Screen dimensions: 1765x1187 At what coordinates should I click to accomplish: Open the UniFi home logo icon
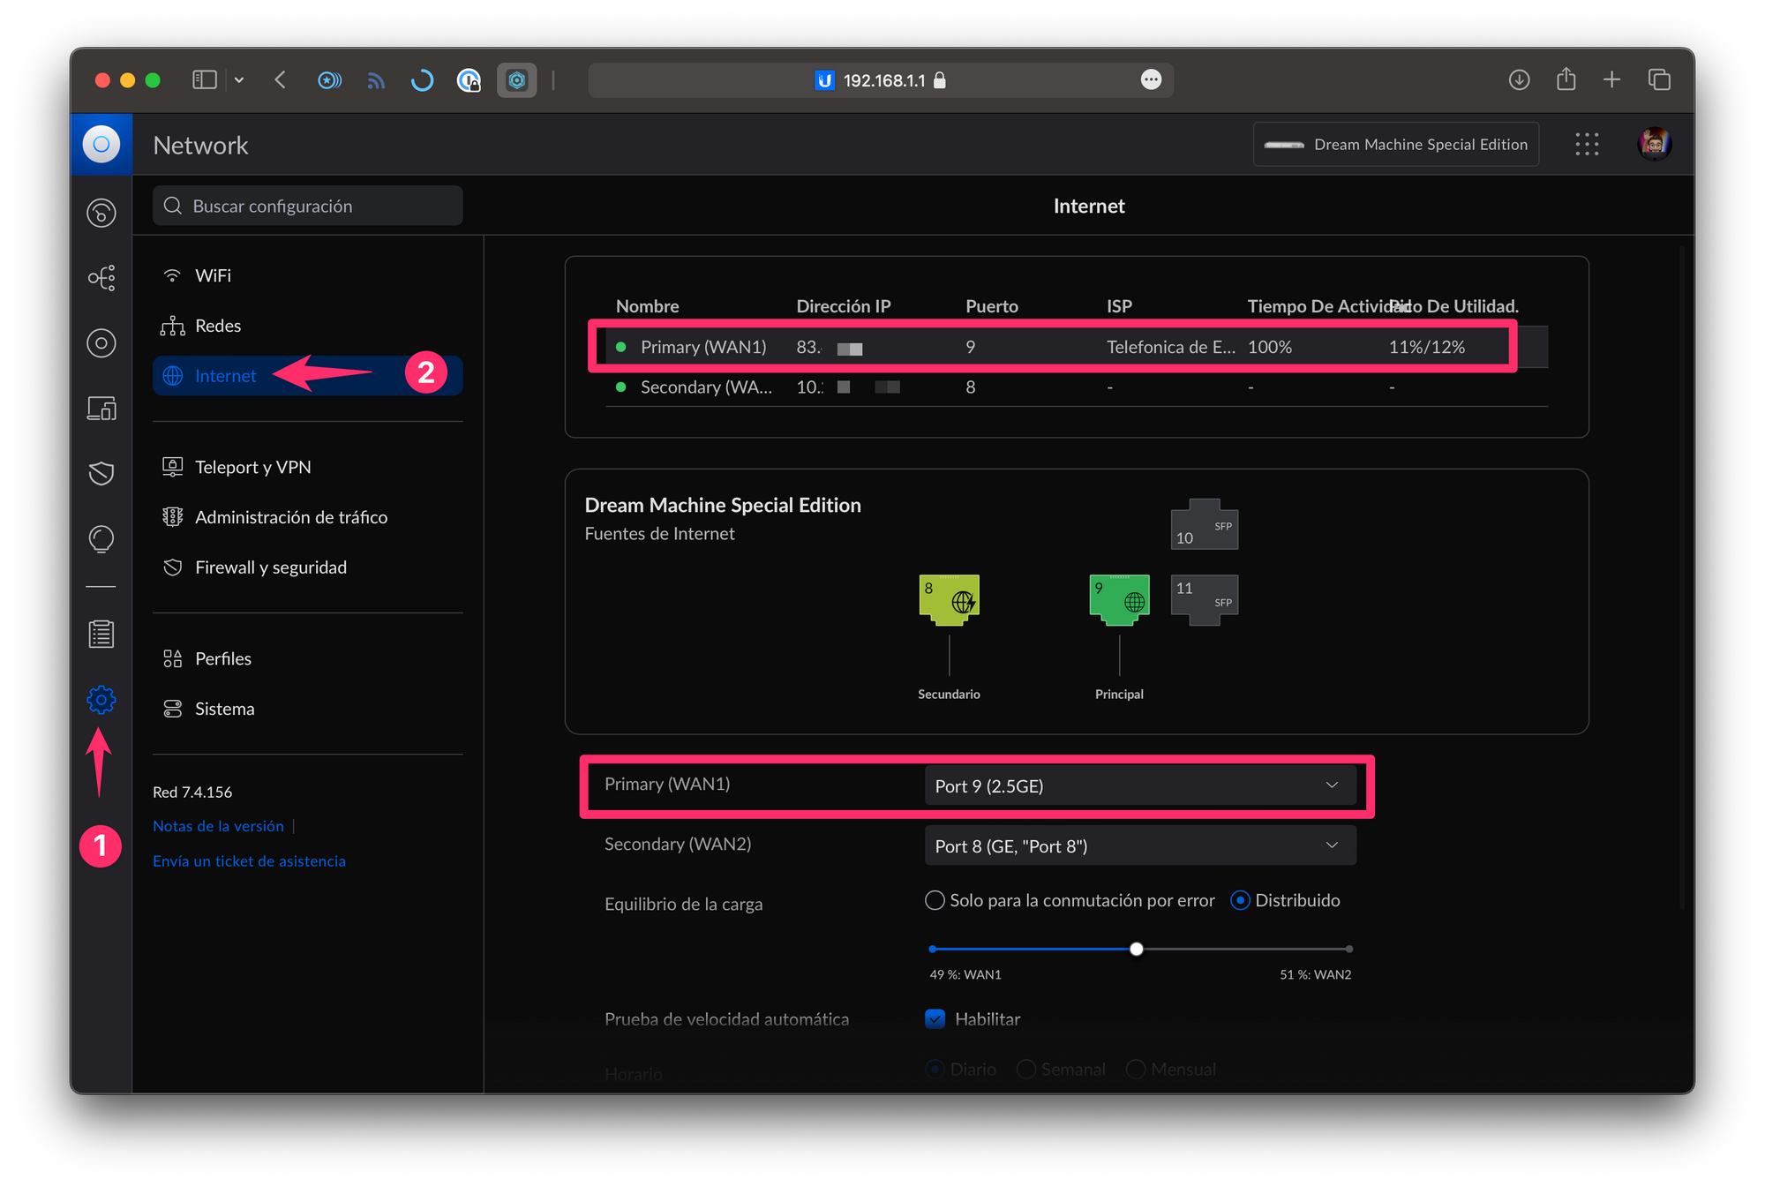[x=101, y=144]
